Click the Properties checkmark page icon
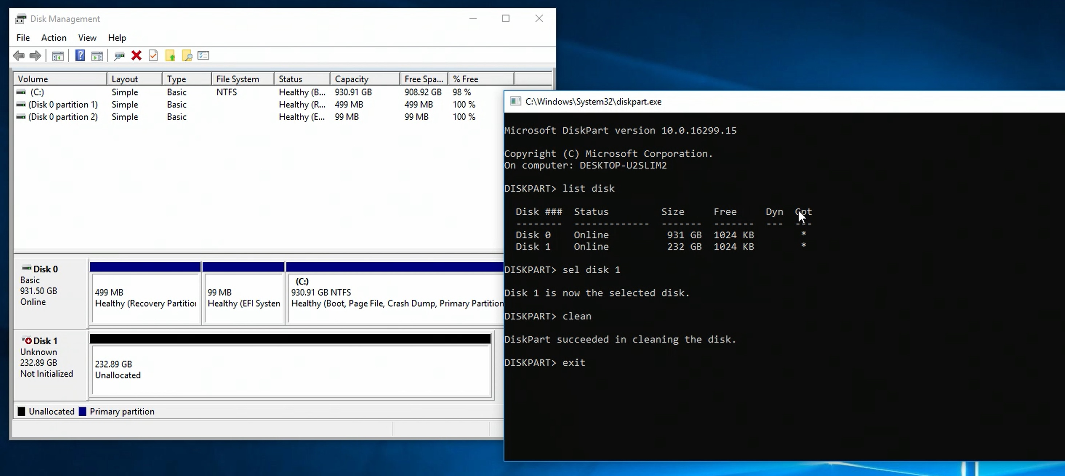Viewport: 1065px width, 476px height. (x=153, y=55)
